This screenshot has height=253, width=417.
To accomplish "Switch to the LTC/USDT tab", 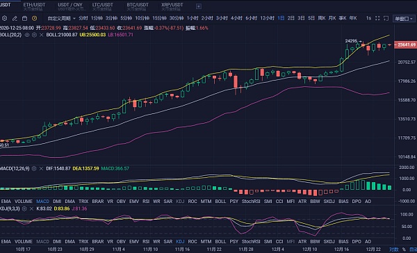I will coord(102,6).
